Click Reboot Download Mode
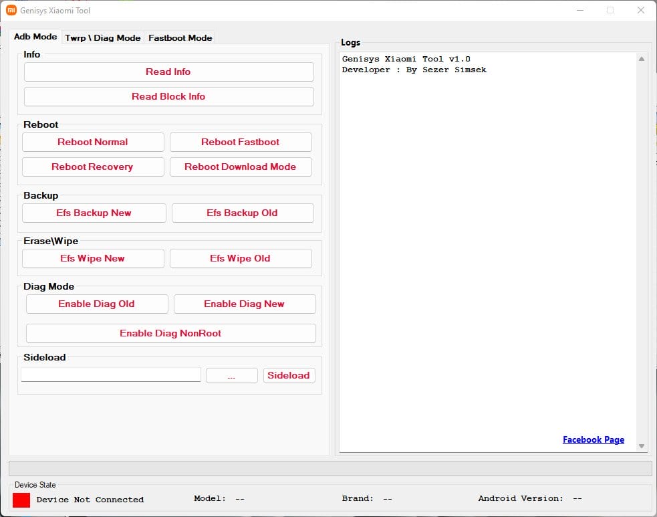 (241, 167)
